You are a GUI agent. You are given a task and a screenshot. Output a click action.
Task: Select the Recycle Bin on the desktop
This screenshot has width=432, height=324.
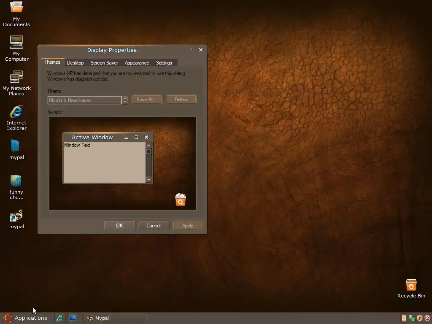coord(411,289)
